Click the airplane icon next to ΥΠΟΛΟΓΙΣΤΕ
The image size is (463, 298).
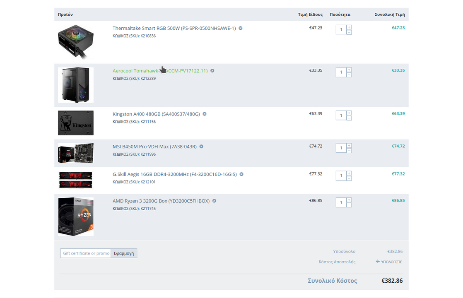pyautogui.click(x=378, y=262)
